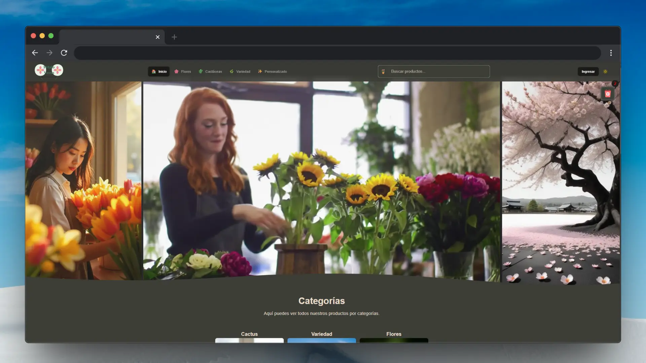Image resolution: width=646 pixels, height=363 pixels.
Task: Open a new browser tab
Action: point(174,37)
